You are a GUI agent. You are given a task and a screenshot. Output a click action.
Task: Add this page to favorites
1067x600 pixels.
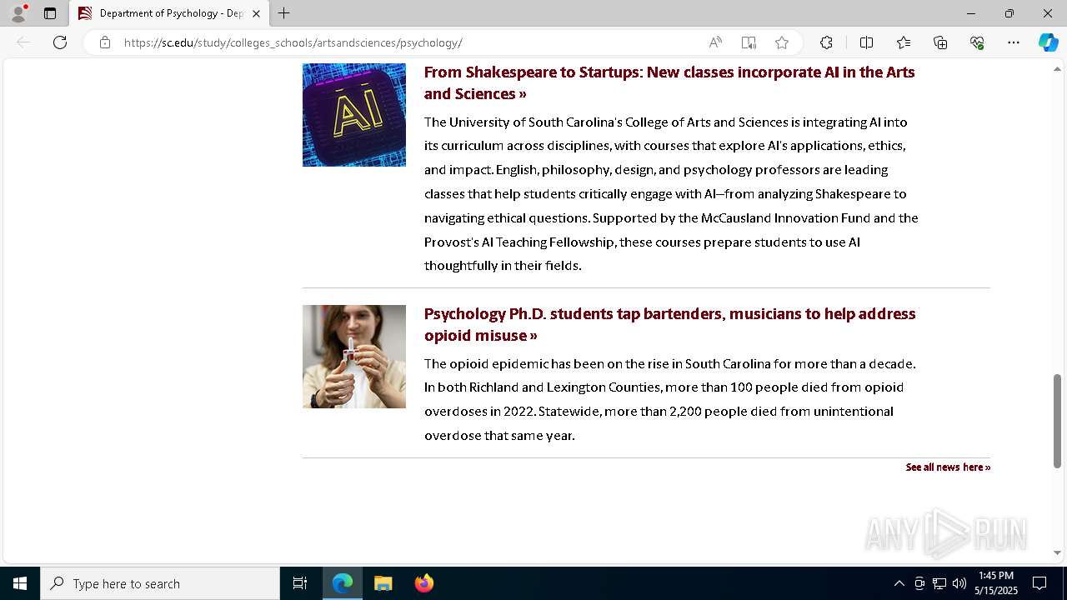782,42
